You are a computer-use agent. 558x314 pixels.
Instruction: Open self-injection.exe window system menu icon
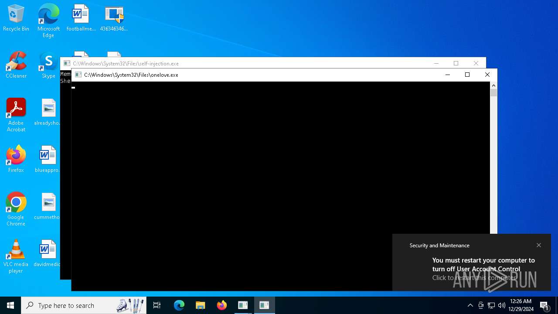[67, 63]
